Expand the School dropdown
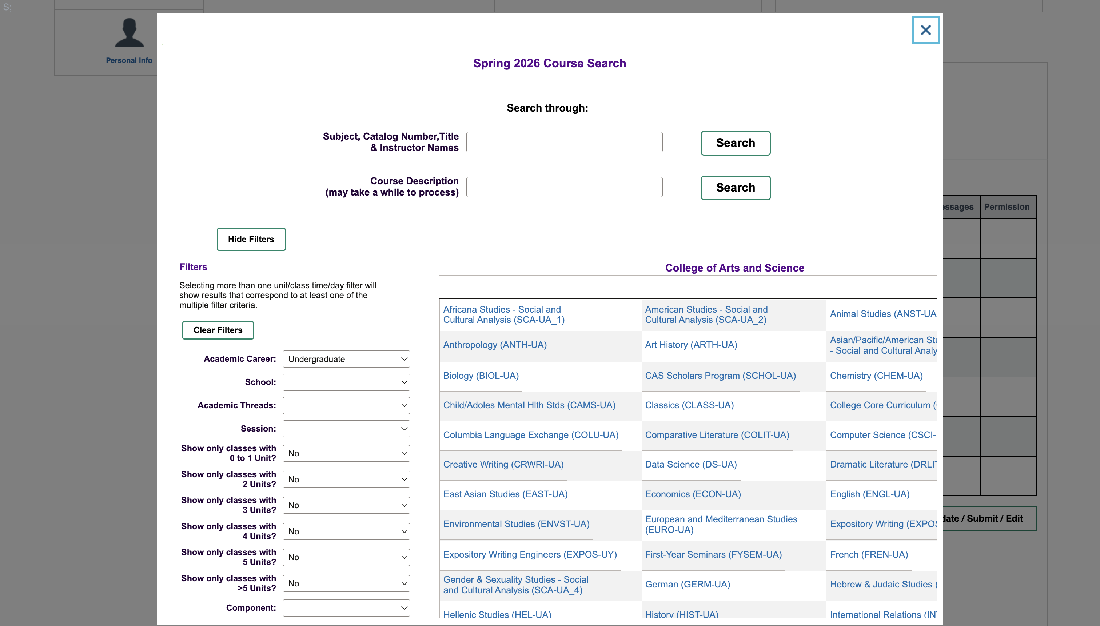The height and width of the screenshot is (626, 1100). pyautogui.click(x=346, y=382)
